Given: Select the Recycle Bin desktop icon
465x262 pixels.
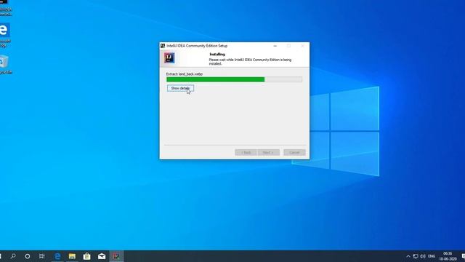Looking at the screenshot, I should (x=4, y=65).
